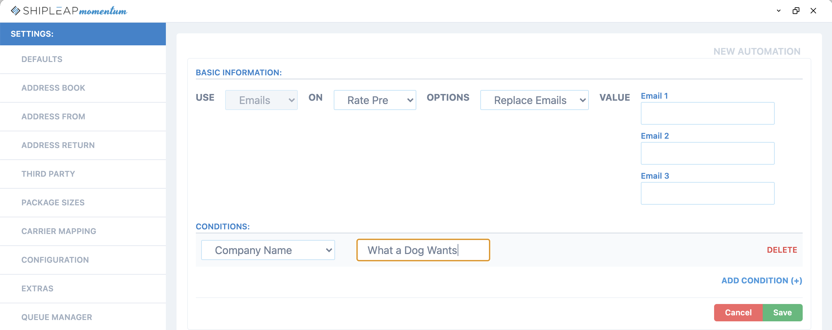Click the condition value field 'What a Dog Wants'
Image resolution: width=832 pixels, height=330 pixels.
tap(423, 250)
